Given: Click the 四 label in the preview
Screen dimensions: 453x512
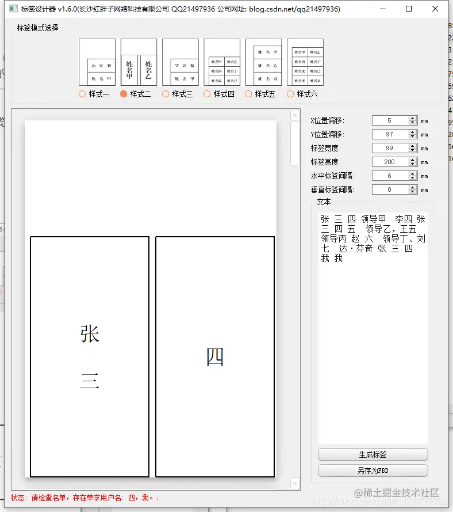Looking at the screenshot, I should (x=215, y=356).
